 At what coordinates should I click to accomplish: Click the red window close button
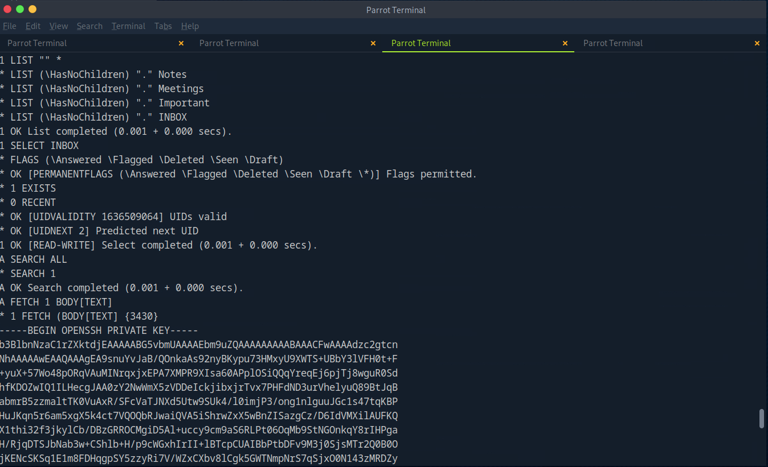coord(7,9)
